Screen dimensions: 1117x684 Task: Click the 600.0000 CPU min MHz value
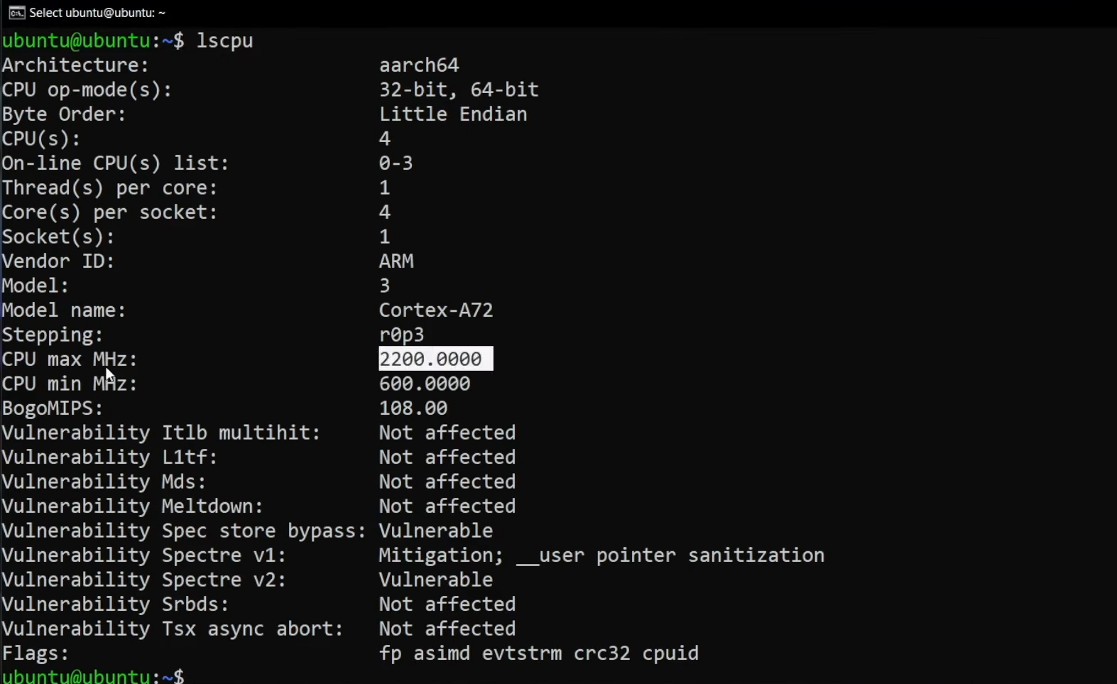pyautogui.click(x=424, y=384)
